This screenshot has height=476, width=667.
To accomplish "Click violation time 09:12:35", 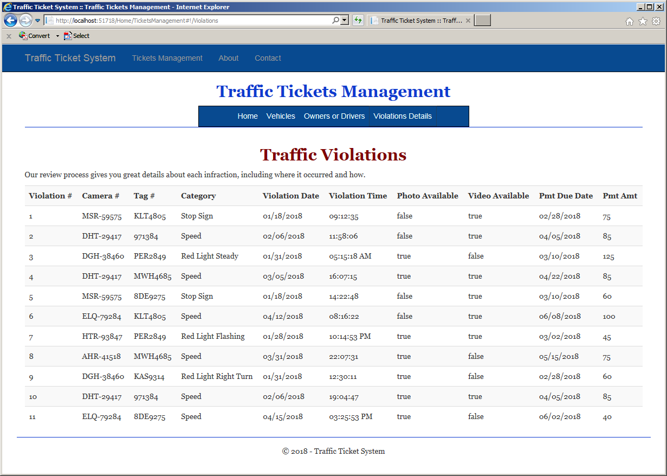I will 344,216.
